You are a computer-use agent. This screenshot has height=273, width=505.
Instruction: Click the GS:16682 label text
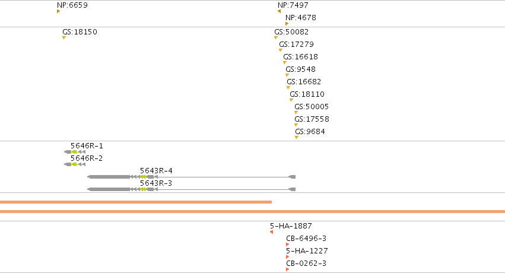(304, 82)
